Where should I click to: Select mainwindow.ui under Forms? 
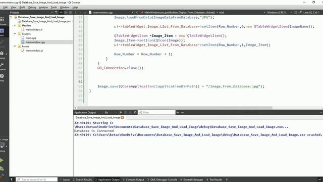(34, 51)
